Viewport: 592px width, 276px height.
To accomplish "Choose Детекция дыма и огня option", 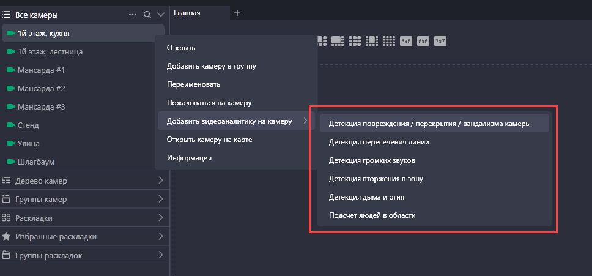I will coord(366,197).
